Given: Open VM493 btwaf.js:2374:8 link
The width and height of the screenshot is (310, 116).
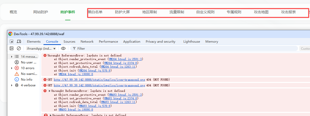Looking at the screenshot, I should [121, 98].
